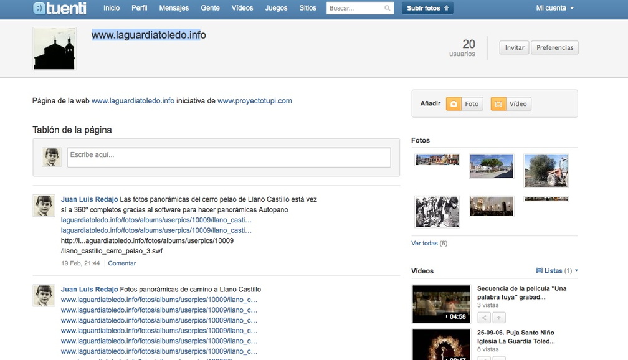The width and height of the screenshot is (628, 360).
Task: Click Juan Luis Redajo avatar on cerro pelao post
Action: click(x=44, y=206)
